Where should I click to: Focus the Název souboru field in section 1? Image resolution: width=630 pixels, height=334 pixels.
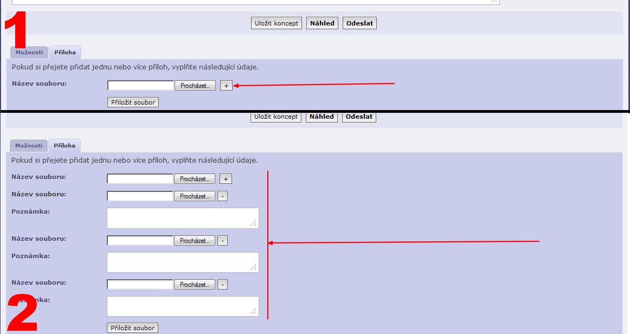click(141, 86)
